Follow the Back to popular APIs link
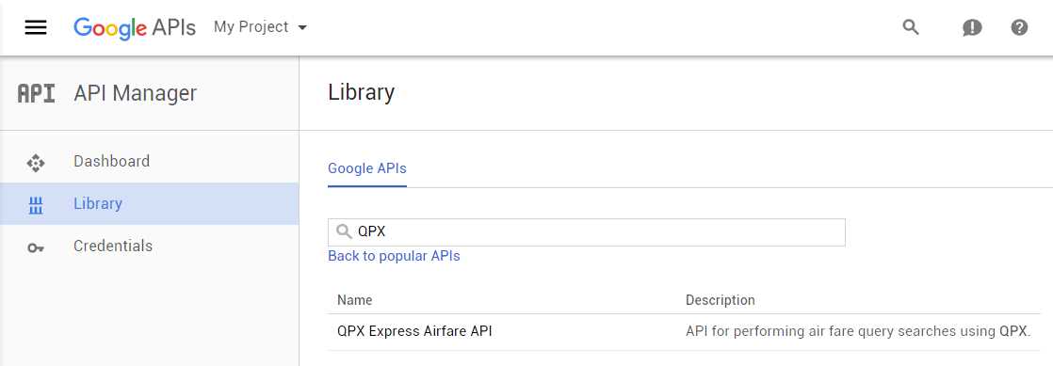This screenshot has height=366, width=1053. (x=395, y=256)
